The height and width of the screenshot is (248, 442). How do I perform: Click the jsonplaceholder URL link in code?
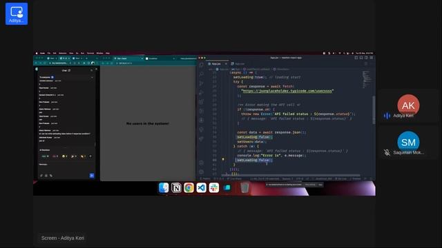tap(287, 91)
